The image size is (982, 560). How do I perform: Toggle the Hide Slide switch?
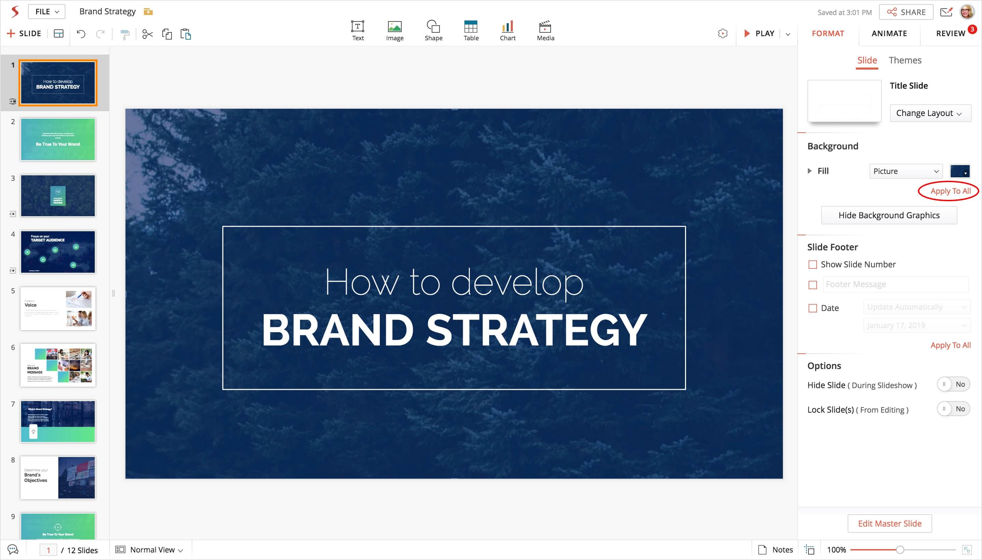click(x=953, y=384)
